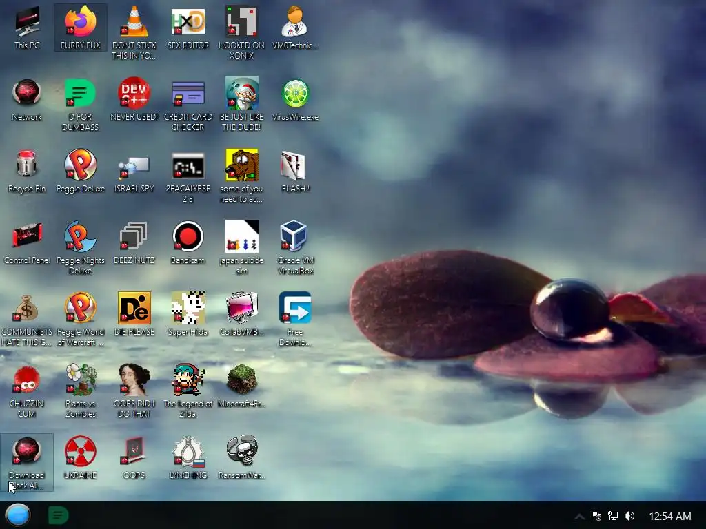Expand the hidden tray icons chevron
Image resolution: width=706 pixels, height=529 pixels.
(x=579, y=517)
